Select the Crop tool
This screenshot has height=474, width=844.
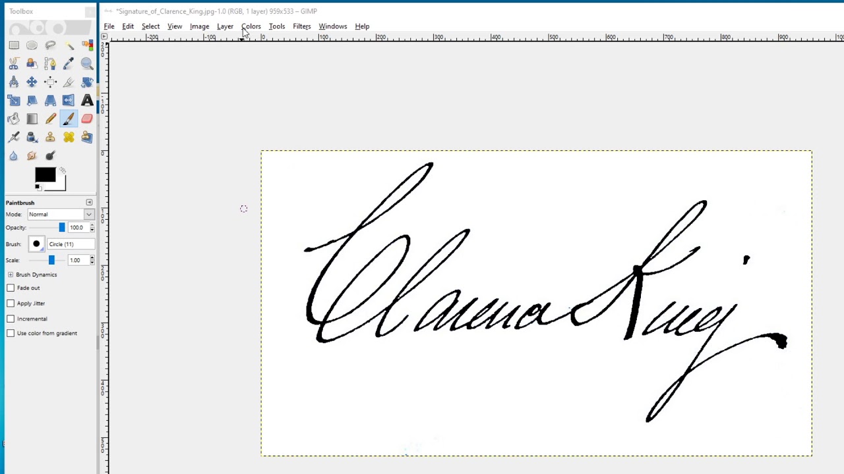coord(69,82)
